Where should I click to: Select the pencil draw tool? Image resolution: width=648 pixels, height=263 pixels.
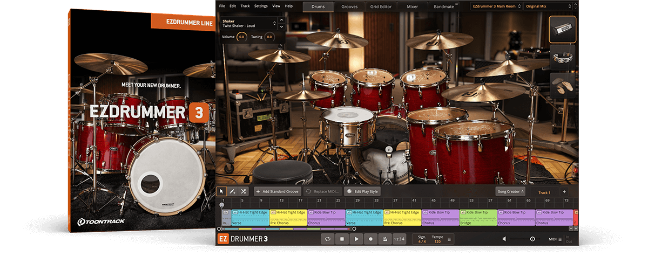(x=232, y=191)
